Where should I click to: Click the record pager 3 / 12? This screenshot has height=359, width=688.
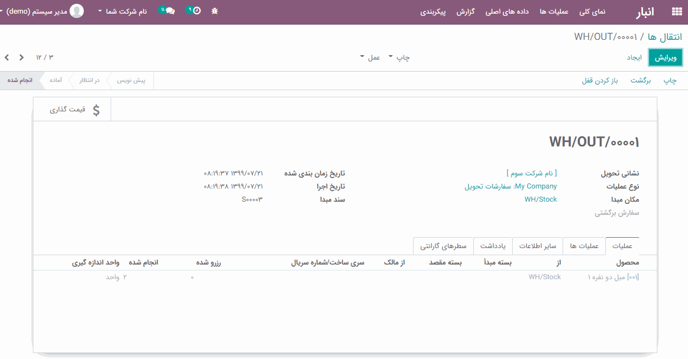point(44,57)
